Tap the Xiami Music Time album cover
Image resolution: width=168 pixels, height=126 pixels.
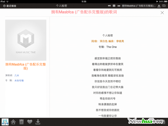coord(26,40)
